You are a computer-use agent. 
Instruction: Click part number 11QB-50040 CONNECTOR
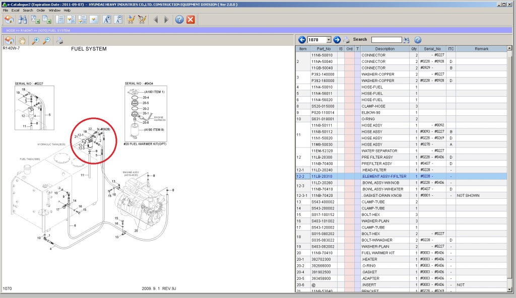point(322,68)
